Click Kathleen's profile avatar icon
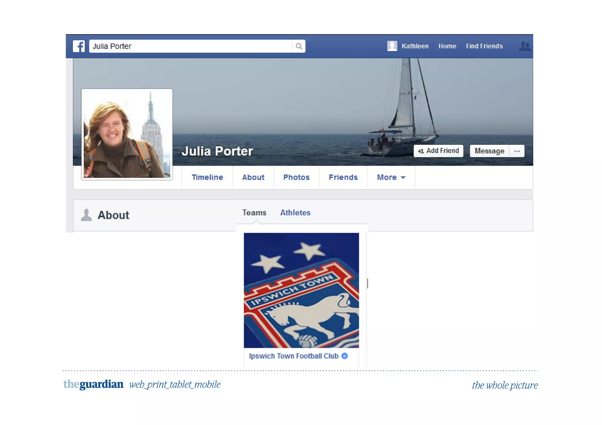602x425 pixels. point(392,46)
